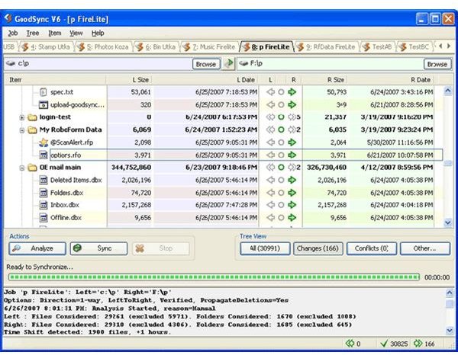Set Offline.dbx right arrow
The width and height of the screenshot is (458, 355).
(292, 217)
